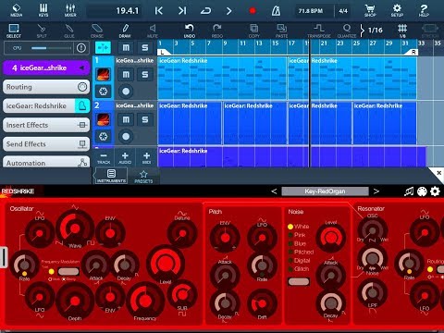
Task: Open the track 2 Redshrike instrument icon
Action: coord(103,119)
